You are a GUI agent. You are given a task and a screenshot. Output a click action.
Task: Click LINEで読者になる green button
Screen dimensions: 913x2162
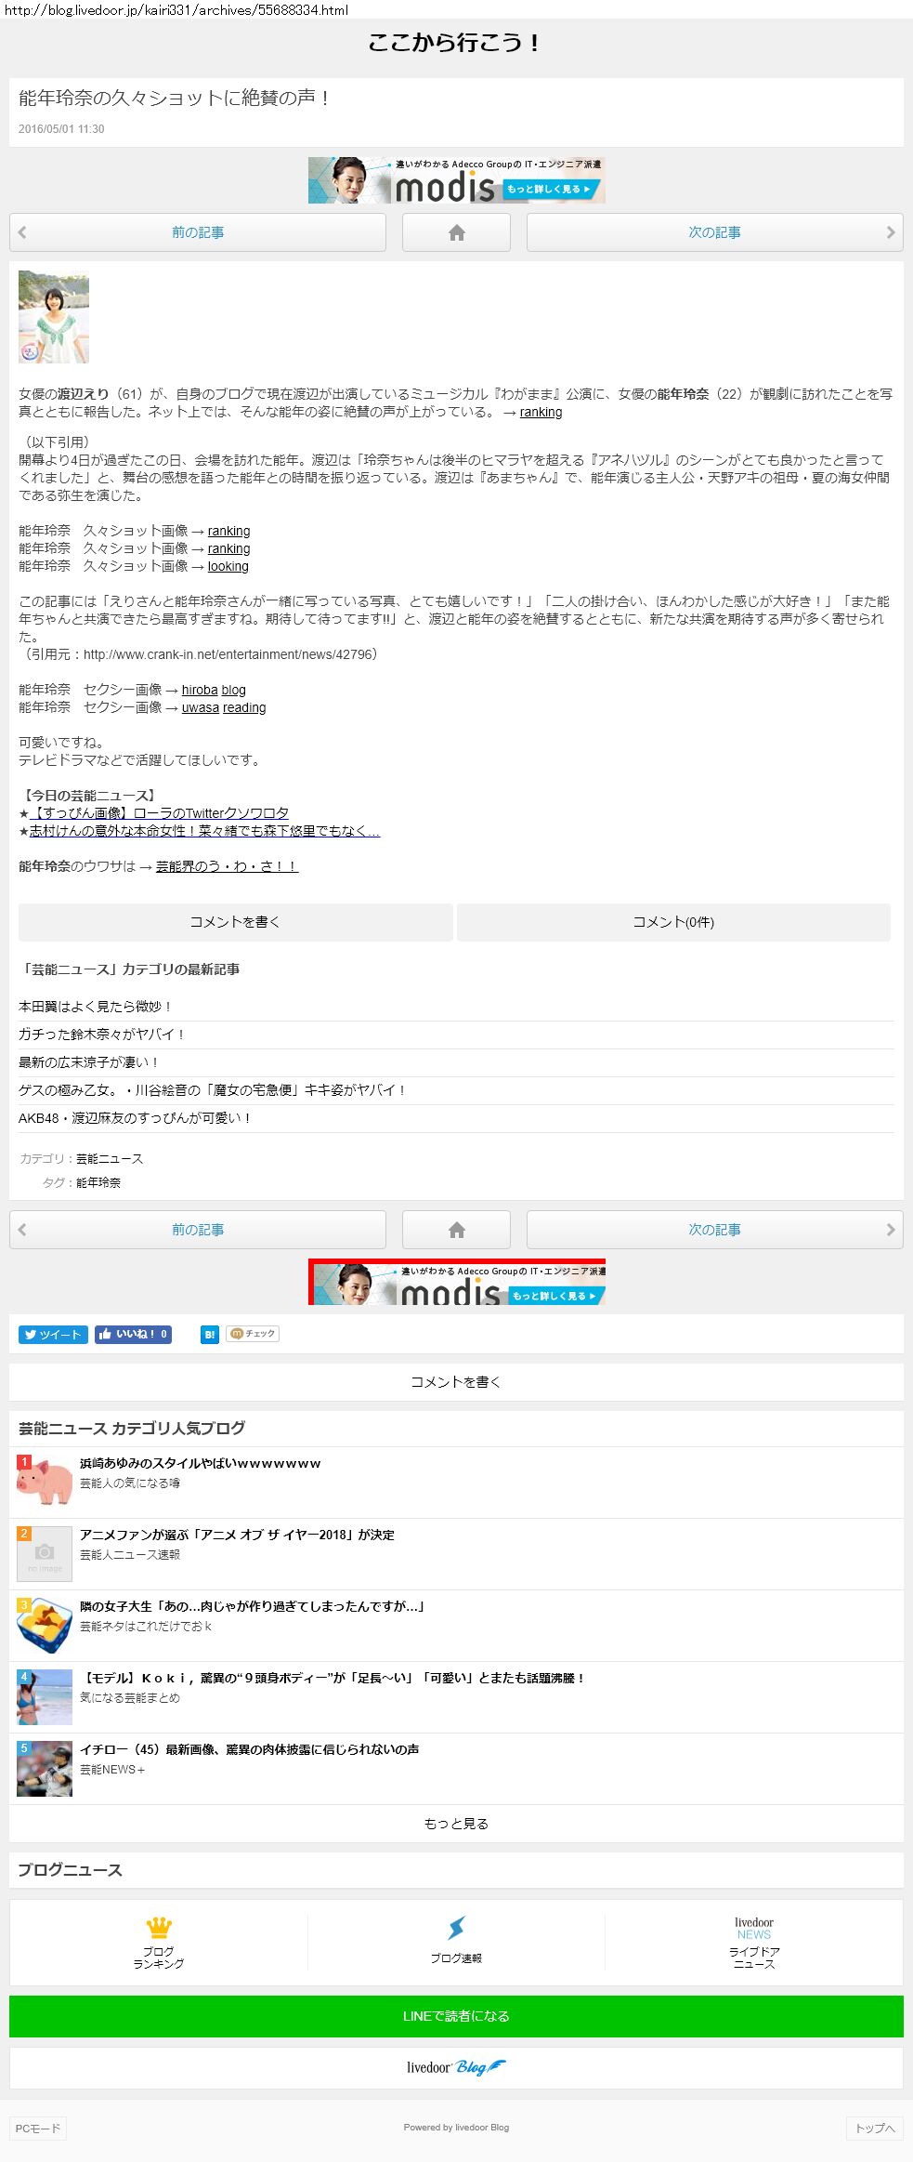click(x=456, y=2016)
